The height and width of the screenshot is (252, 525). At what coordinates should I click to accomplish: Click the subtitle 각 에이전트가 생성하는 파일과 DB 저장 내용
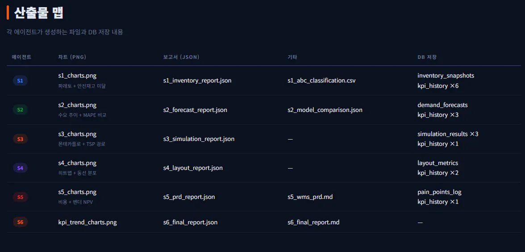pos(65,33)
